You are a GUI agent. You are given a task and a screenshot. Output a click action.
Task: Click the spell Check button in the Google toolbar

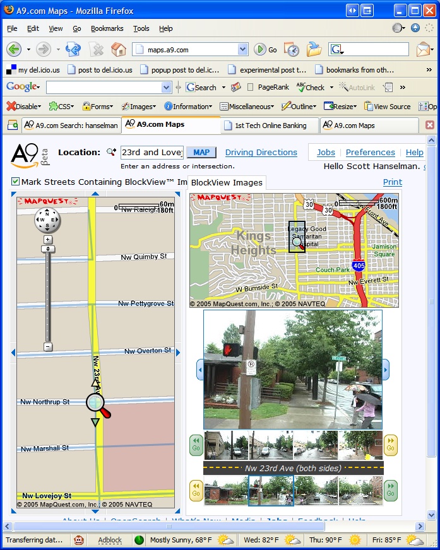pos(311,87)
